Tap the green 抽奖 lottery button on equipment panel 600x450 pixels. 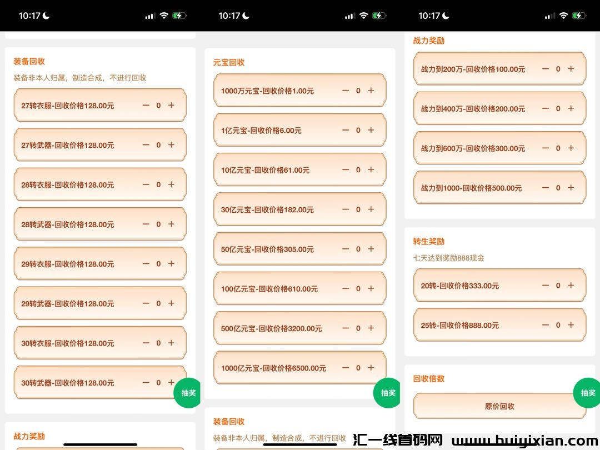187,393
